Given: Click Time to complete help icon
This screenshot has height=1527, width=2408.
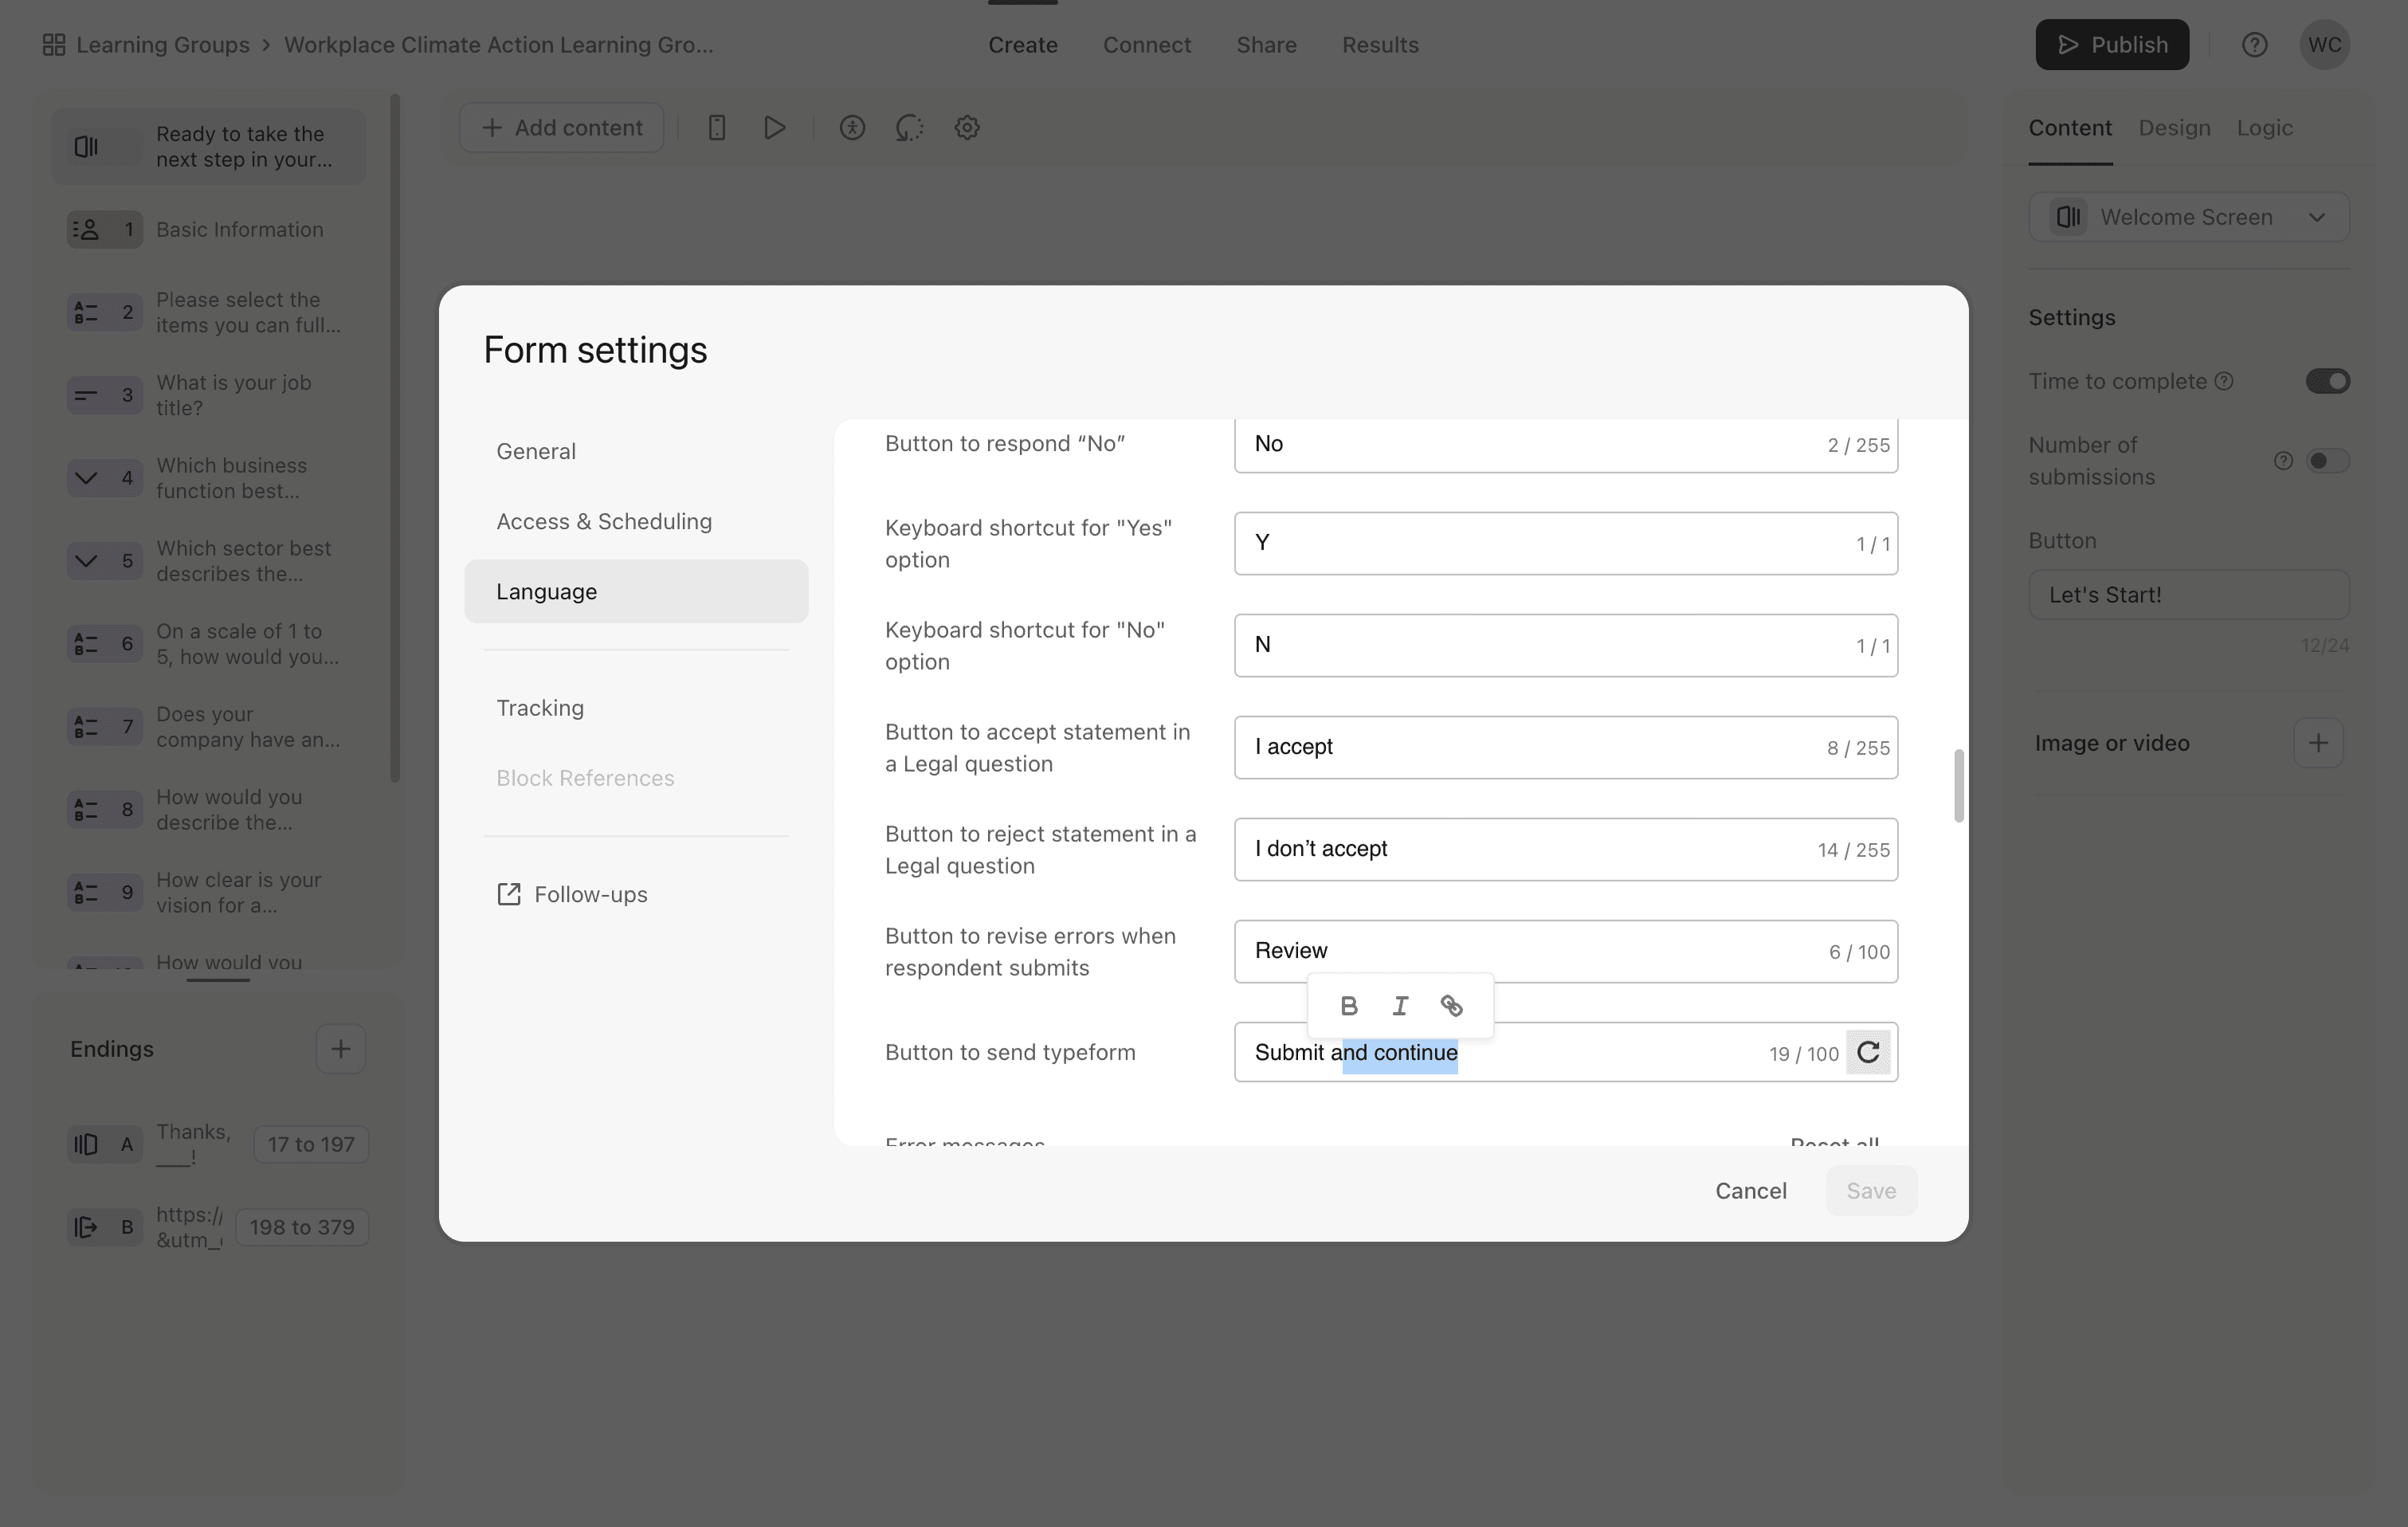Looking at the screenshot, I should click(2223, 381).
